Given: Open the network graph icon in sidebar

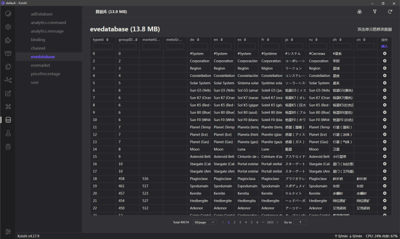Looking at the screenshot, I should (x=8, y=80).
